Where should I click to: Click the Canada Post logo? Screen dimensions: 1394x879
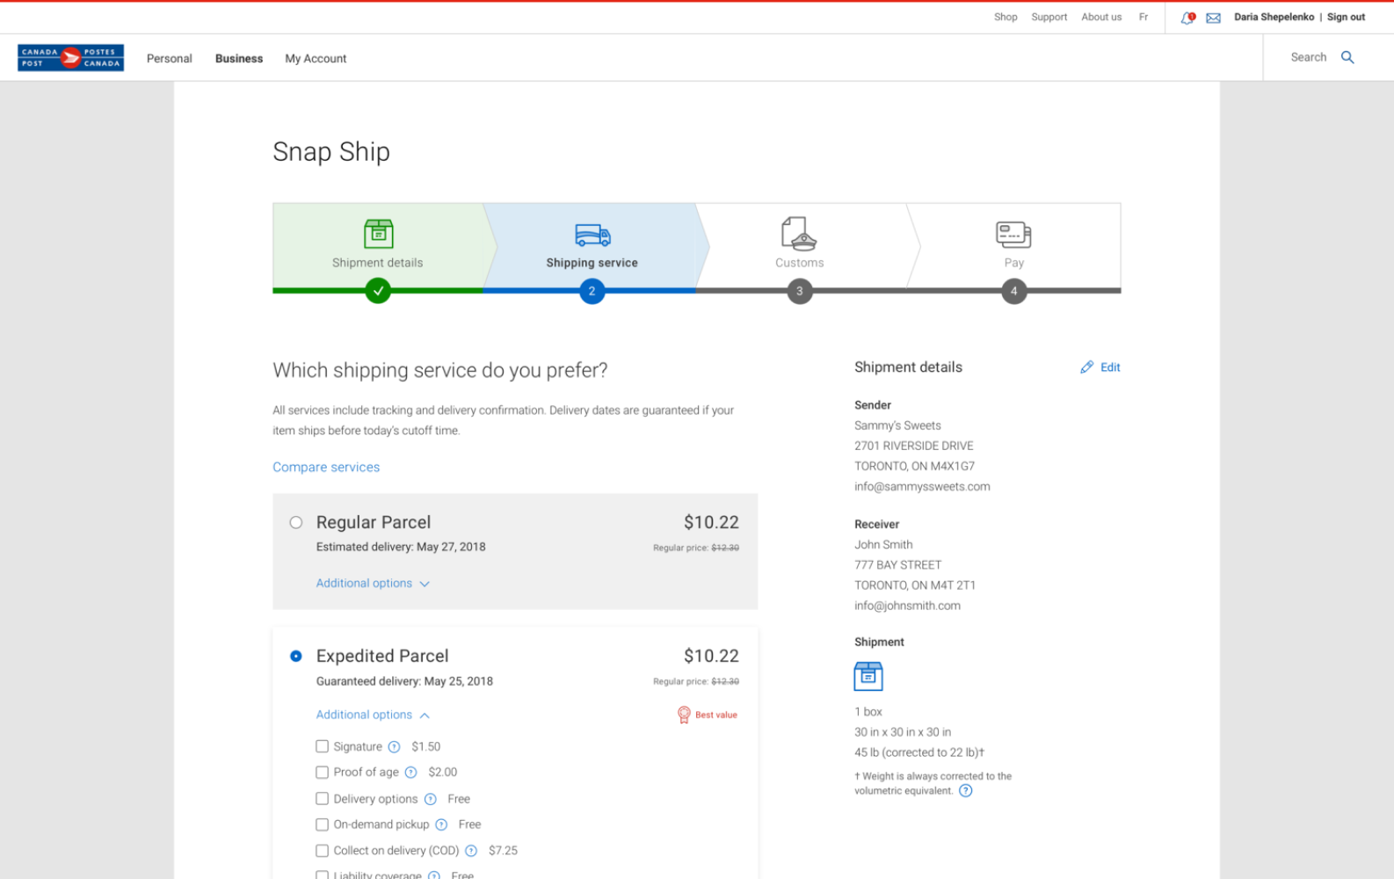pos(70,58)
